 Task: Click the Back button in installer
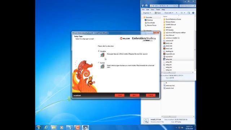coord(119,95)
